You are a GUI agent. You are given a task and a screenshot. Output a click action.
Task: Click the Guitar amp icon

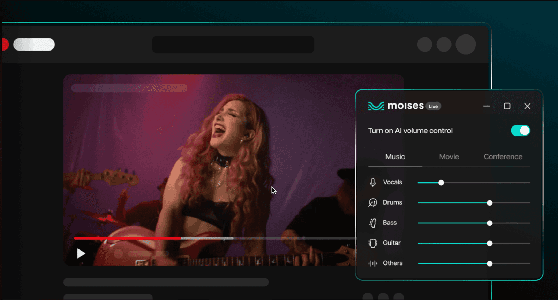372,243
